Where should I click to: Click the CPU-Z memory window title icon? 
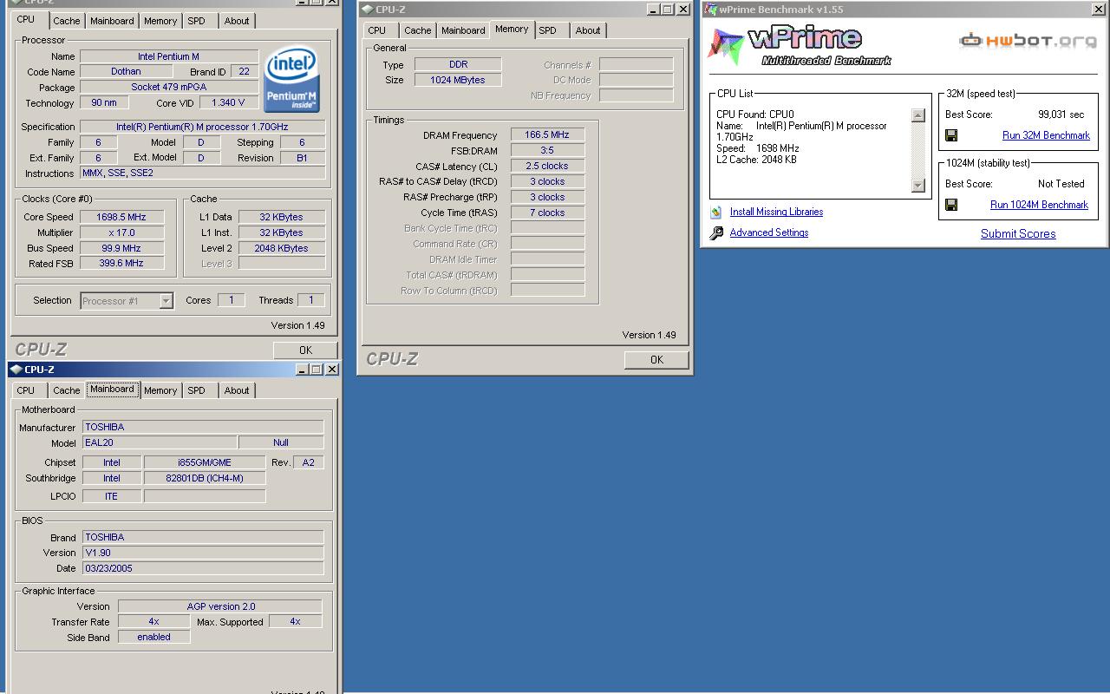pos(368,10)
